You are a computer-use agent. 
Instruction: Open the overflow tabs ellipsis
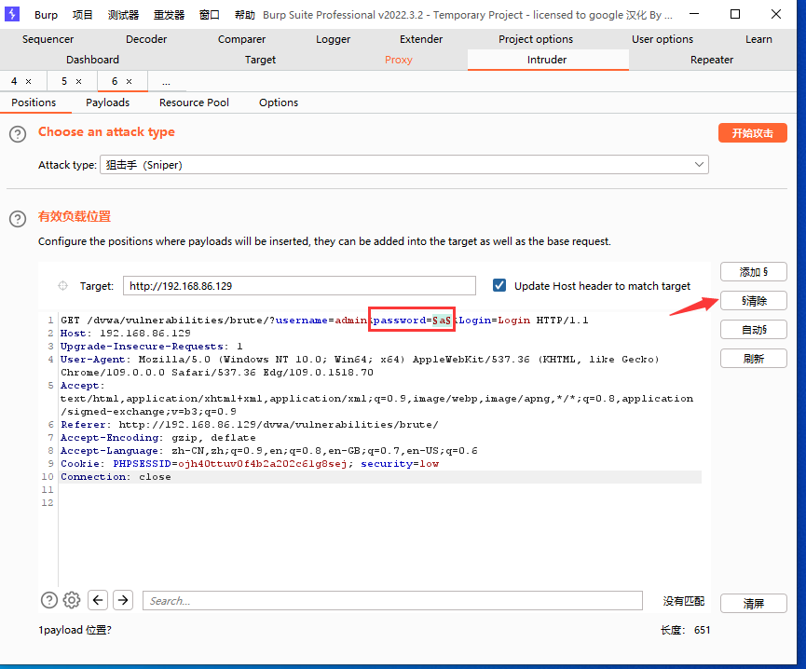(x=166, y=82)
